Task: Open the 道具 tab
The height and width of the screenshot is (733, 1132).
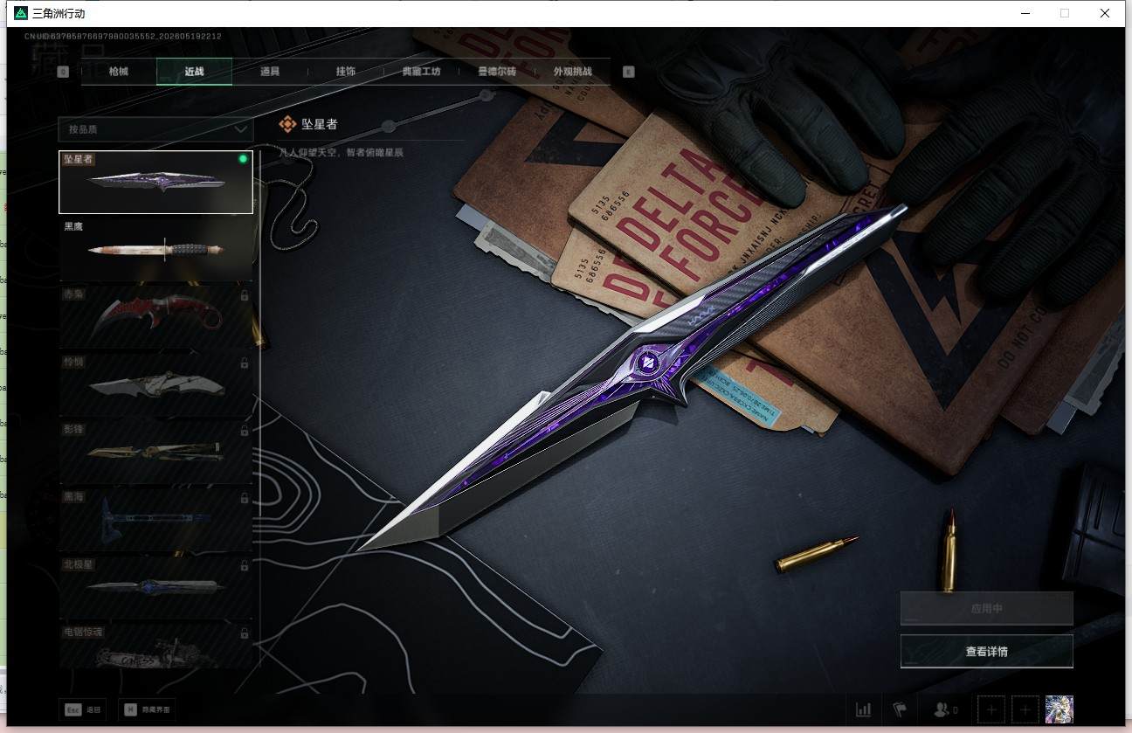Action: coord(270,72)
